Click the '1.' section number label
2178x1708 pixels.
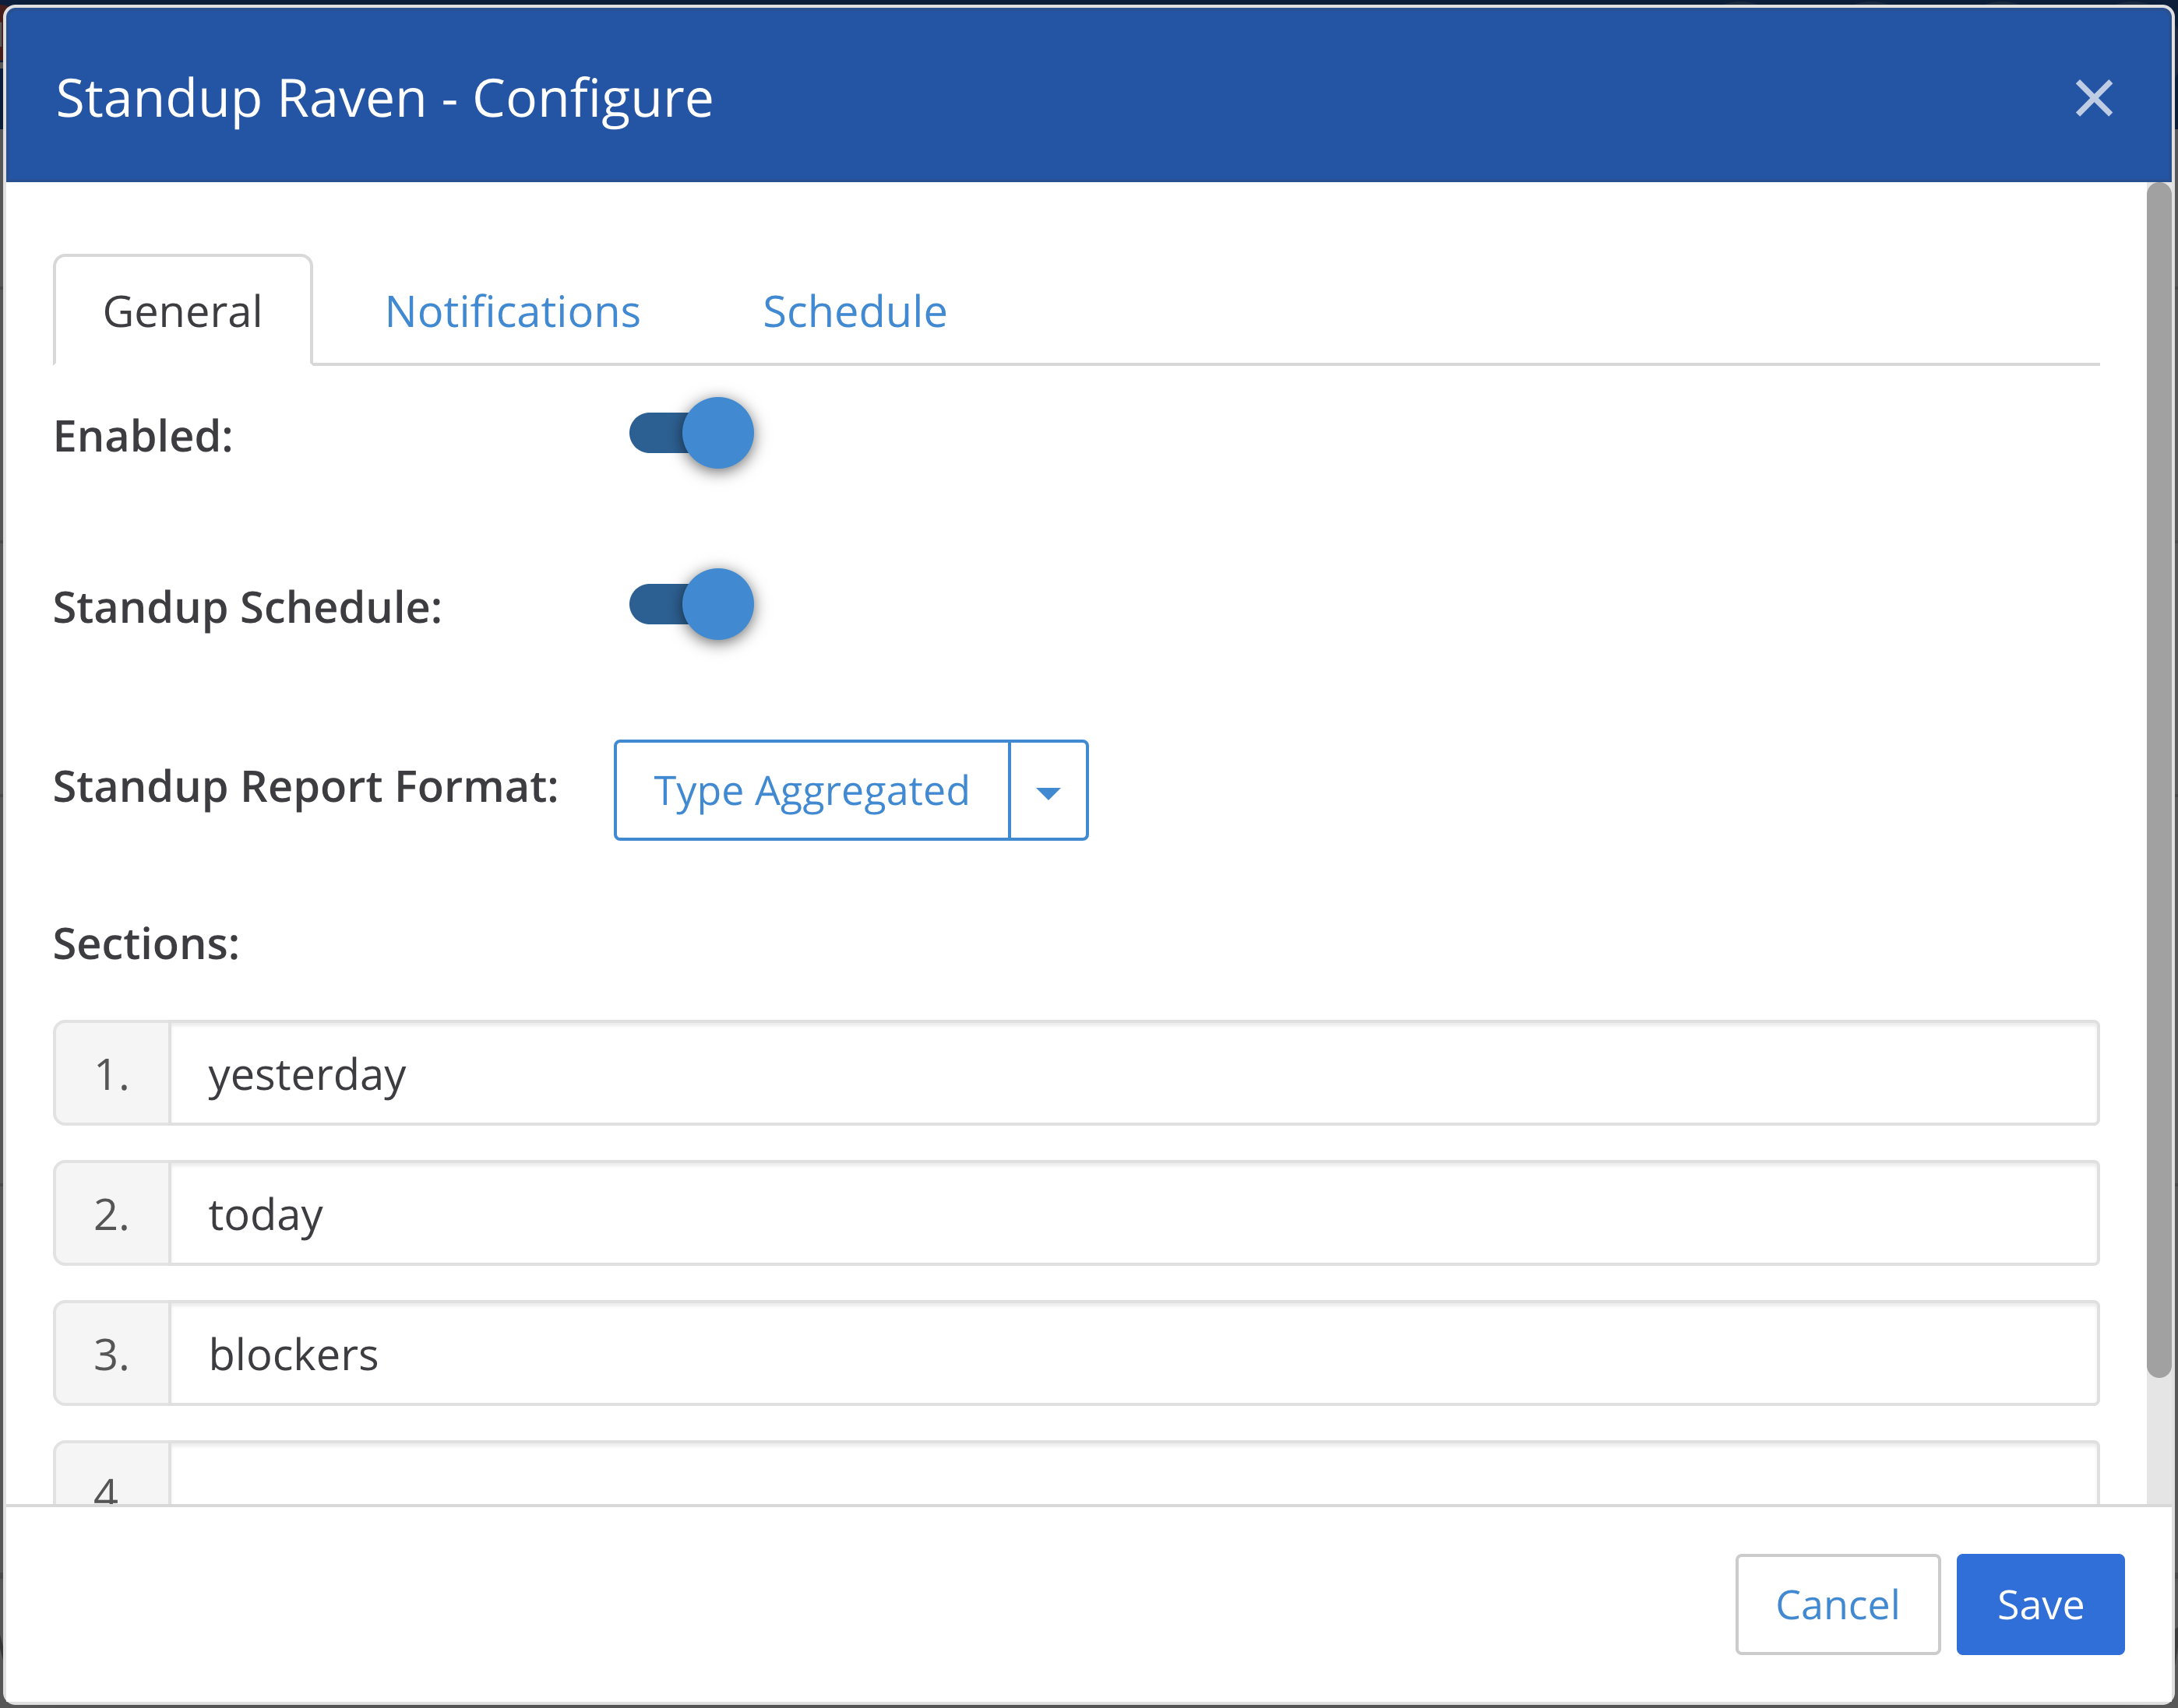point(112,1074)
